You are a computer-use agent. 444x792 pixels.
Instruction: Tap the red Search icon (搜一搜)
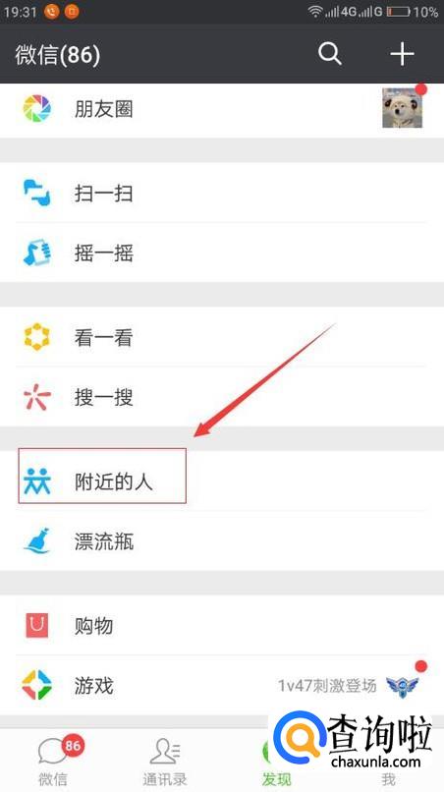37,397
